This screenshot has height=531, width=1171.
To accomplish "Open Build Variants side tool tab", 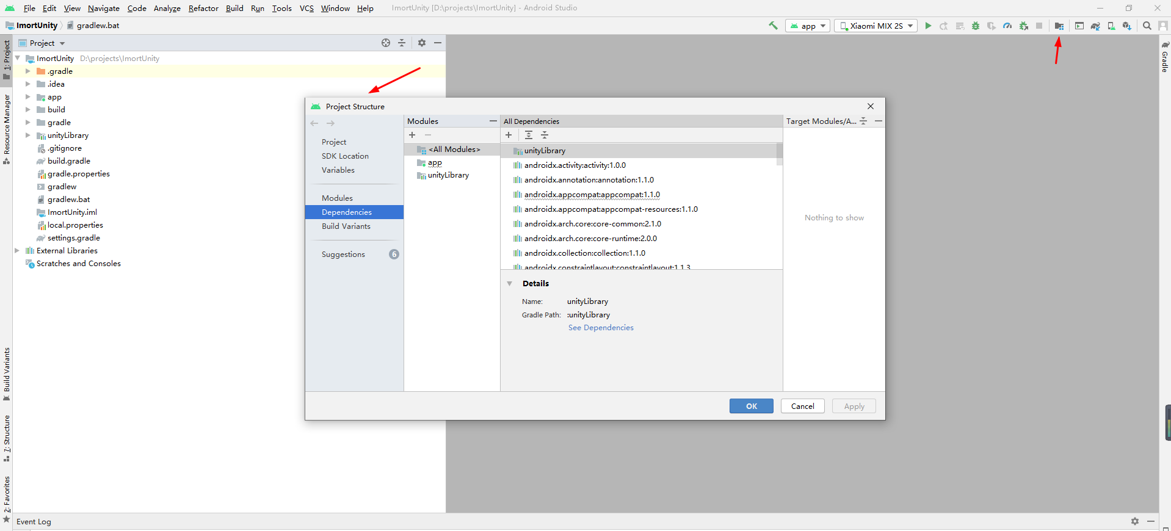I will (7, 374).
